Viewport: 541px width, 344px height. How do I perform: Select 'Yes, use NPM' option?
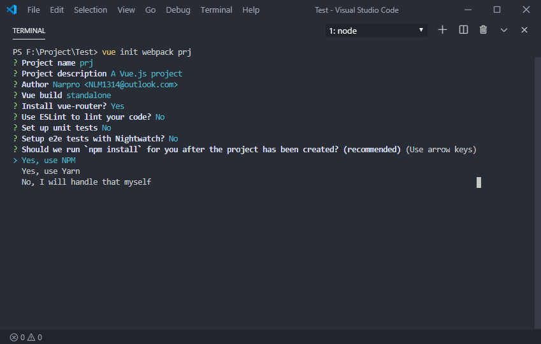coord(48,161)
